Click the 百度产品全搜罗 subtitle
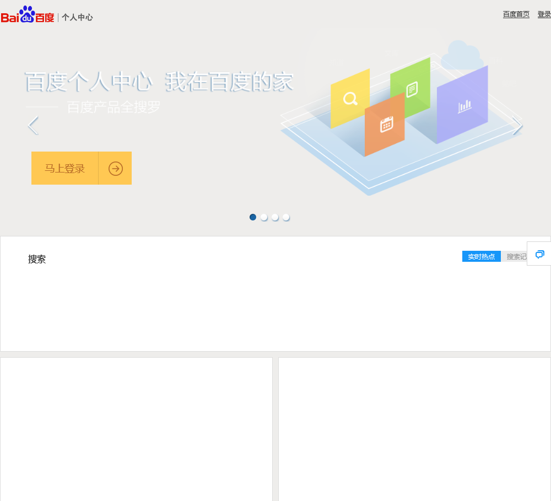This screenshot has height=501, width=551. pyautogui.click(x=114, y=107)
